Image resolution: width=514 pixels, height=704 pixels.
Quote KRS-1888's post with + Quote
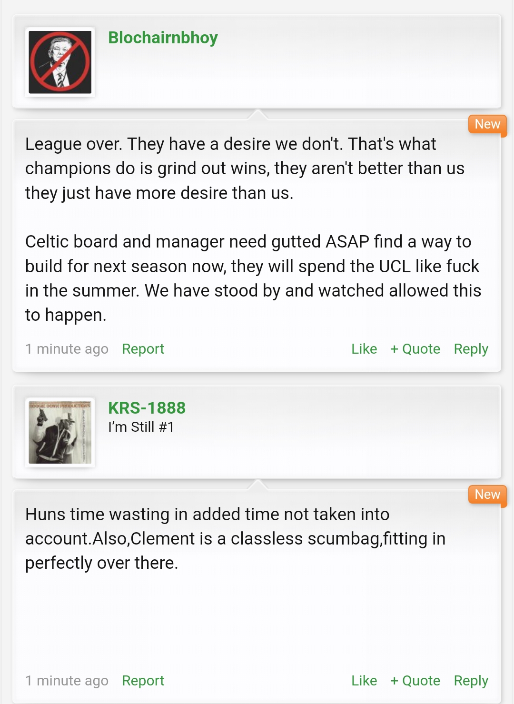(415, 681)
